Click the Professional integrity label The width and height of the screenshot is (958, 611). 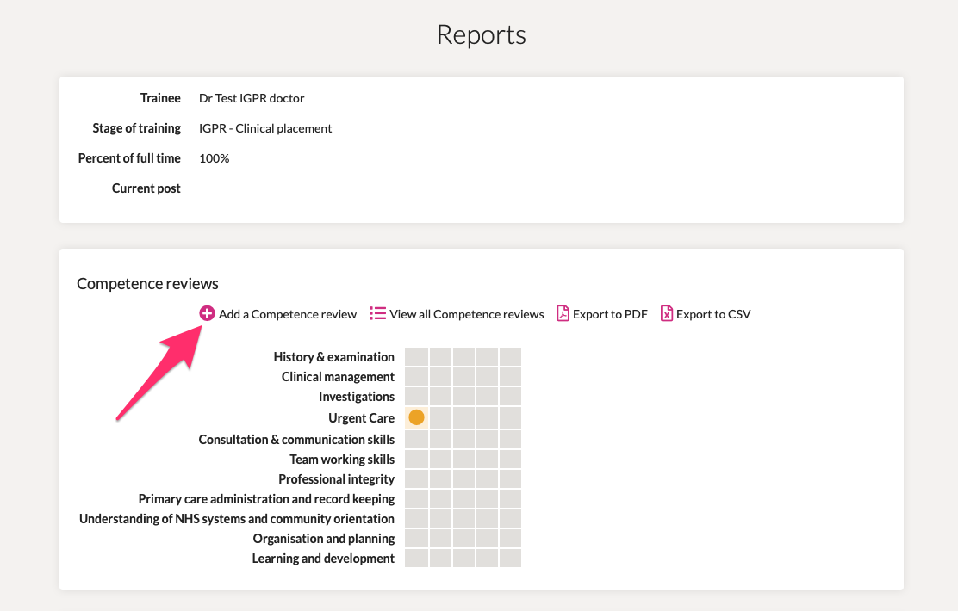coord(336,479)
